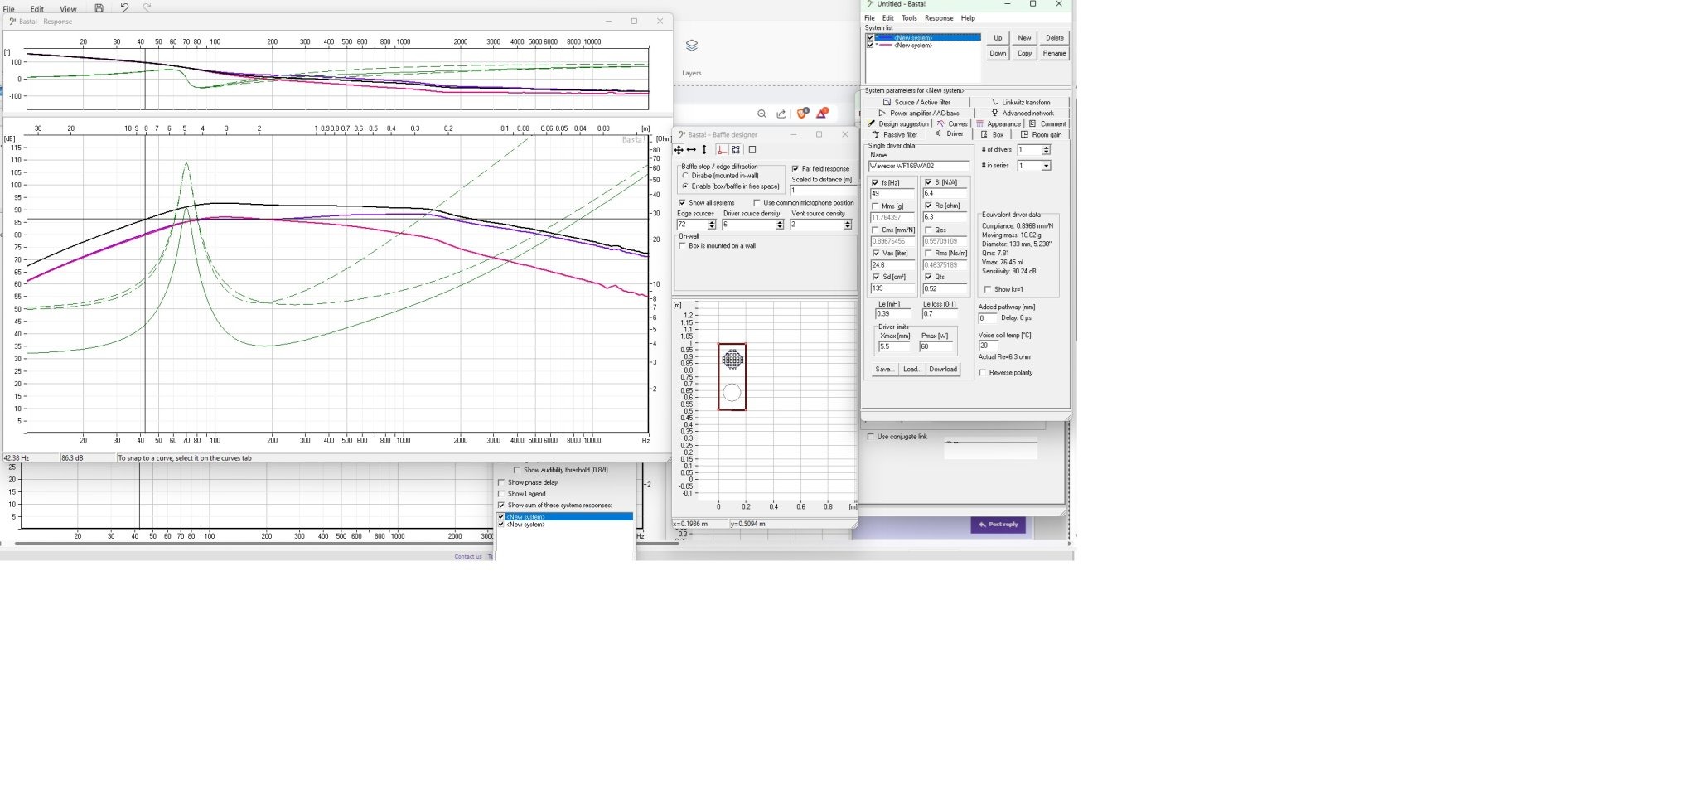The image size is (1697, 803).
Task: Click the red triangle icon with badge
Action: [822, 113]
